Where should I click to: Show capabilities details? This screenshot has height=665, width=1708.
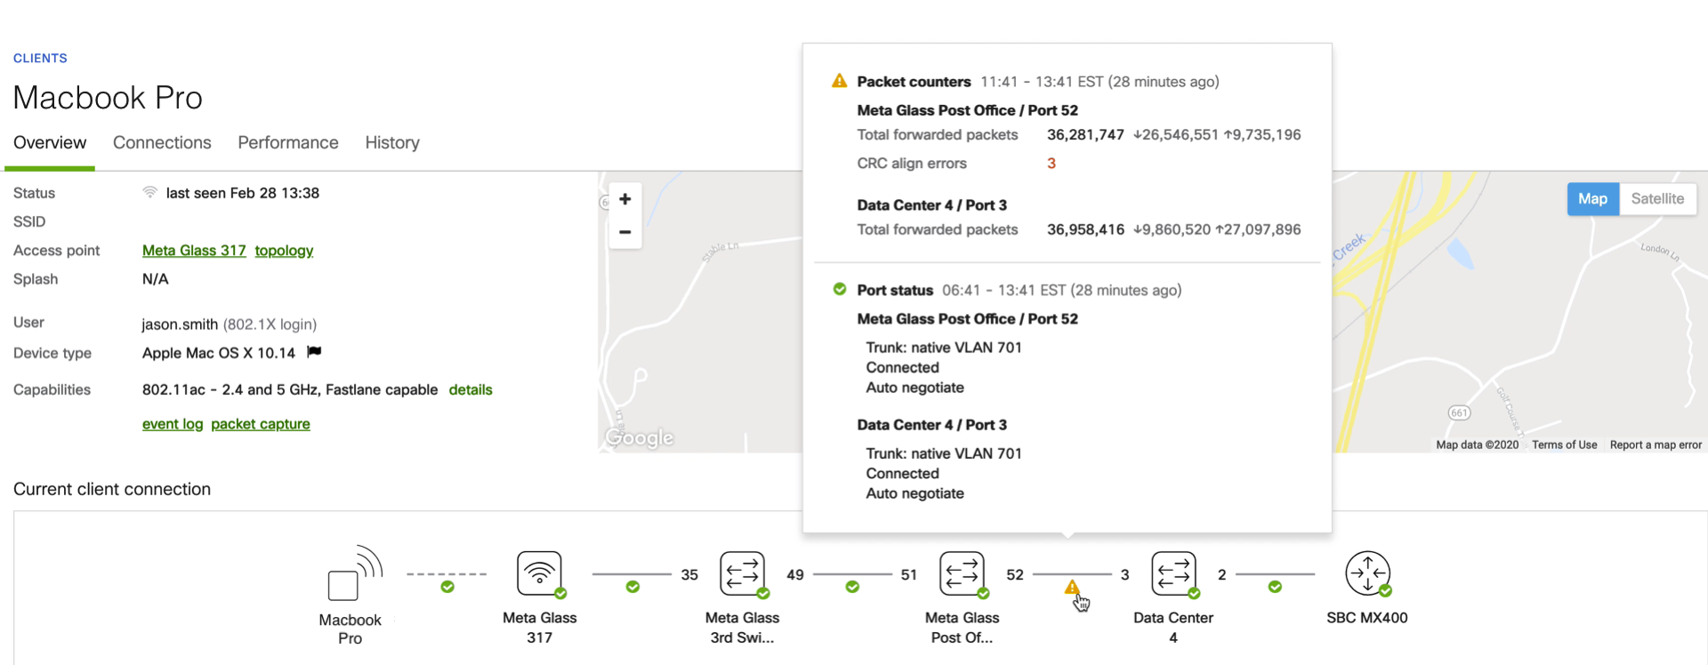(471, 389)
